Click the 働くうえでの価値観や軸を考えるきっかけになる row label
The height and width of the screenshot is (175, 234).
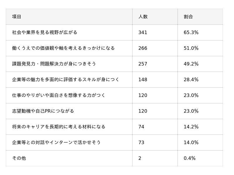pos(63,48)
